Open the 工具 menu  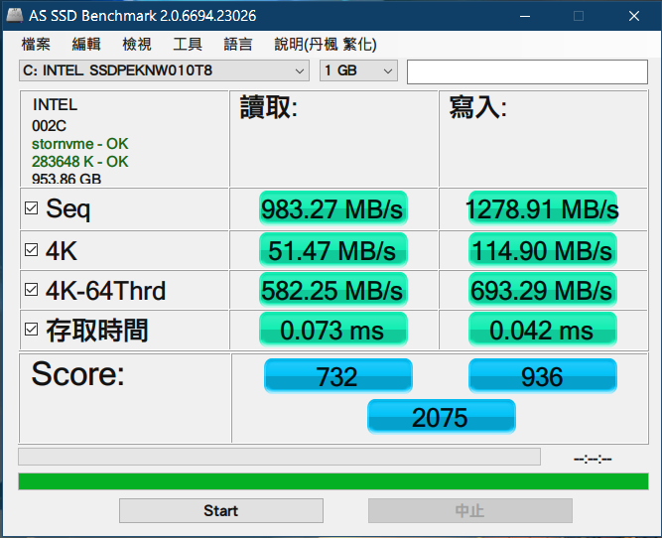pos(188,44)
